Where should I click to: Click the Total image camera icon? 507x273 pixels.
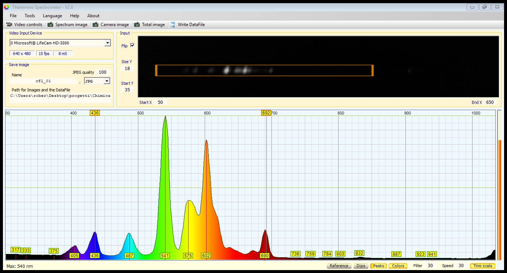coord(137,25)
